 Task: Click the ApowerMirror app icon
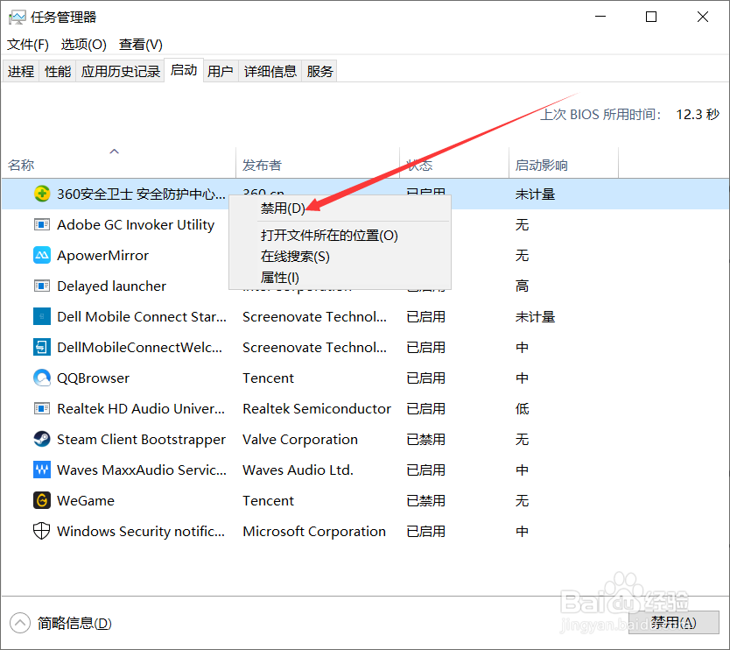[x=42, y=255]
